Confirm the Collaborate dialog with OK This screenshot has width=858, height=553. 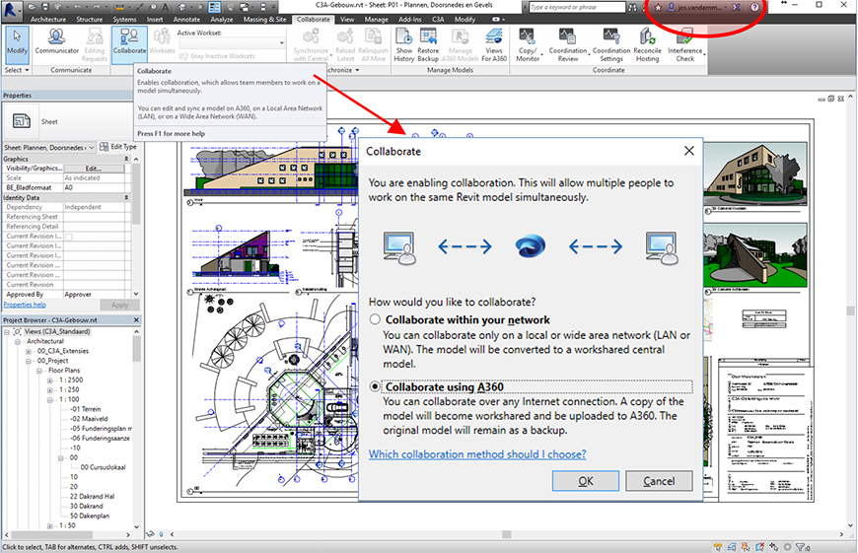click(x=586, y=481)
